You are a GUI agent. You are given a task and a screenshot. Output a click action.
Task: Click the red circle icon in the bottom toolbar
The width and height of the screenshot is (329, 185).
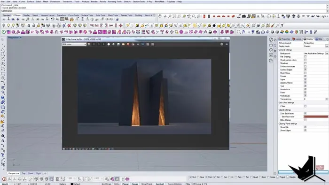pyautogui.click(x=4, y=179)
